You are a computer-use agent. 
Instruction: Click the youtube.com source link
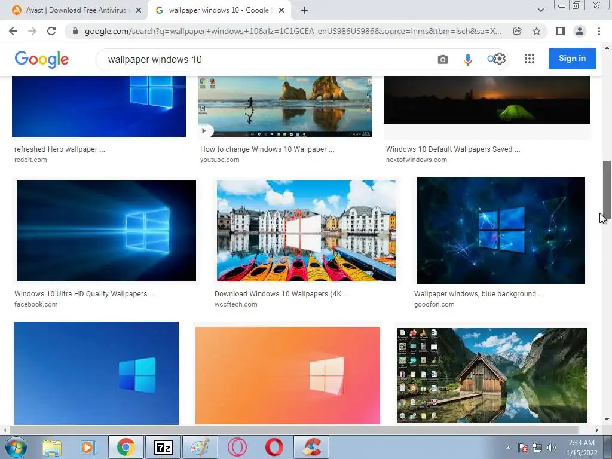[220, 160]
